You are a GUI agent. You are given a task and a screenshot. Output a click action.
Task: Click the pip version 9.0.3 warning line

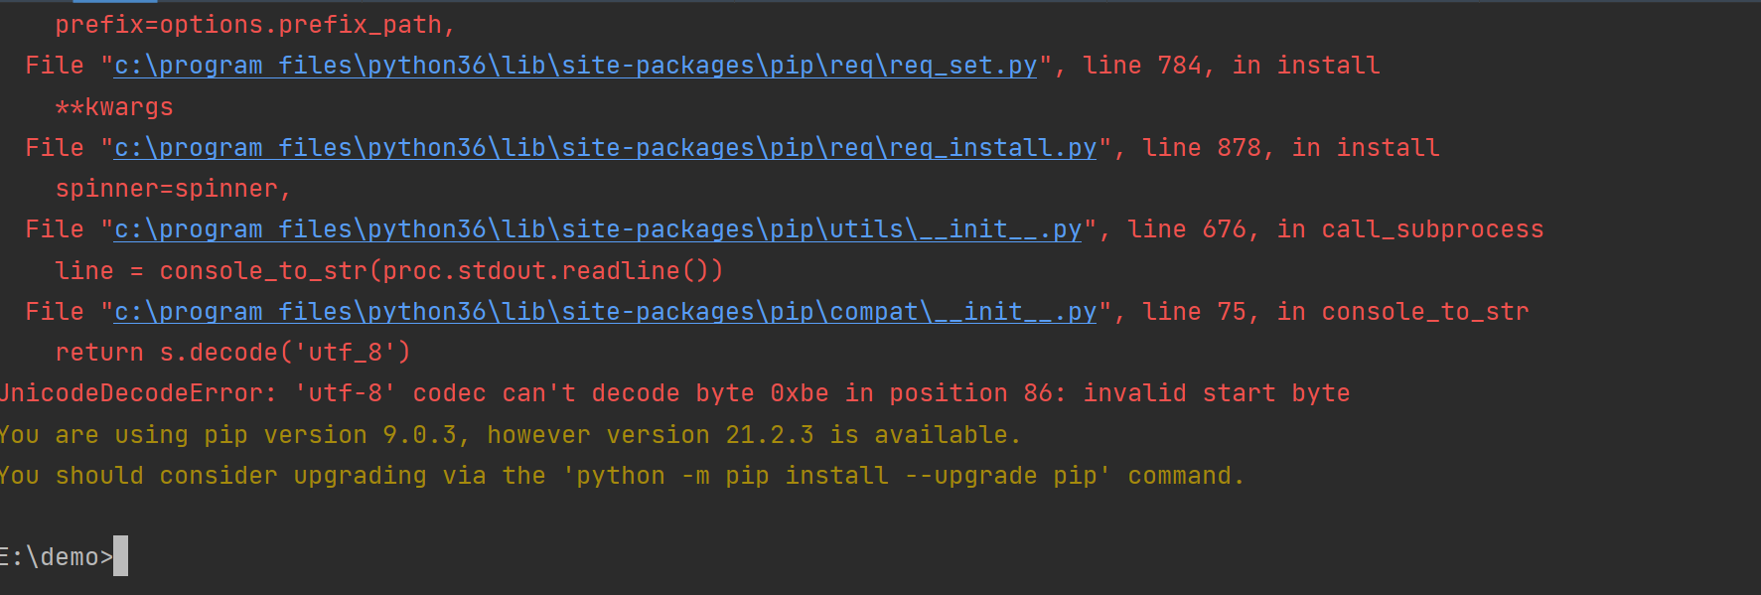click(x=510, y=435)
